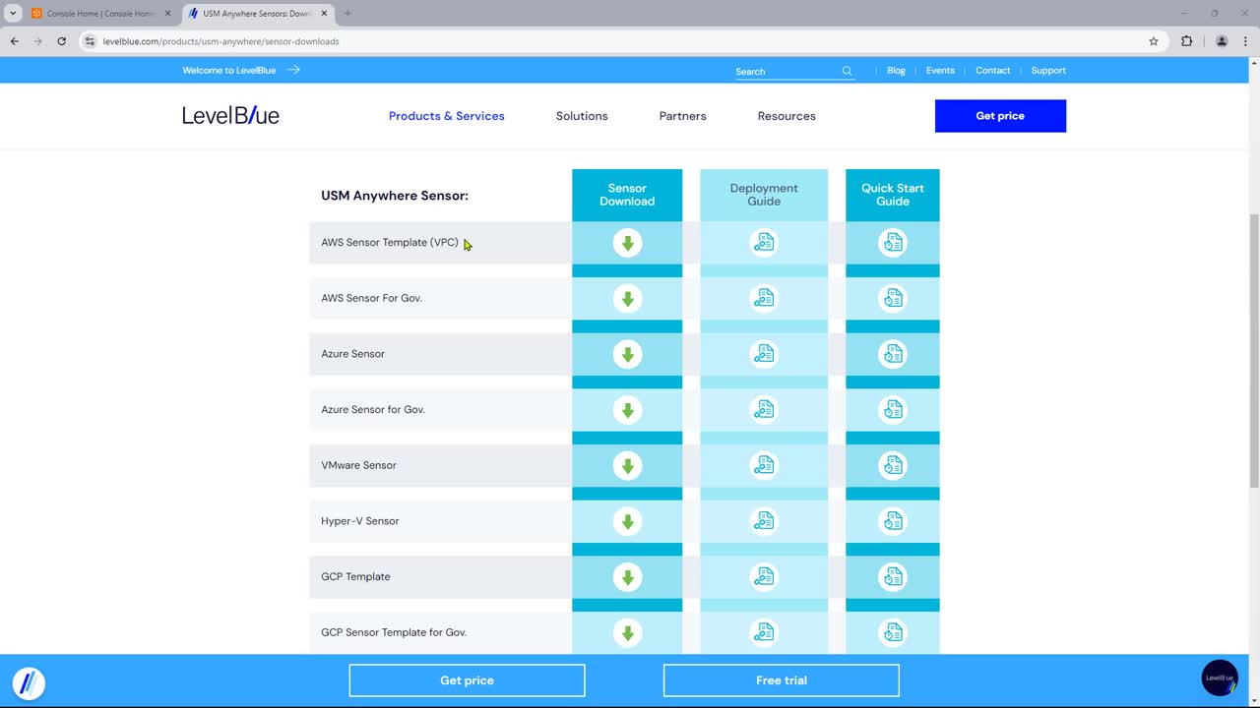Download the Azure Sensor
This screenshot has width=1260, height=708.
click(627, 354)
